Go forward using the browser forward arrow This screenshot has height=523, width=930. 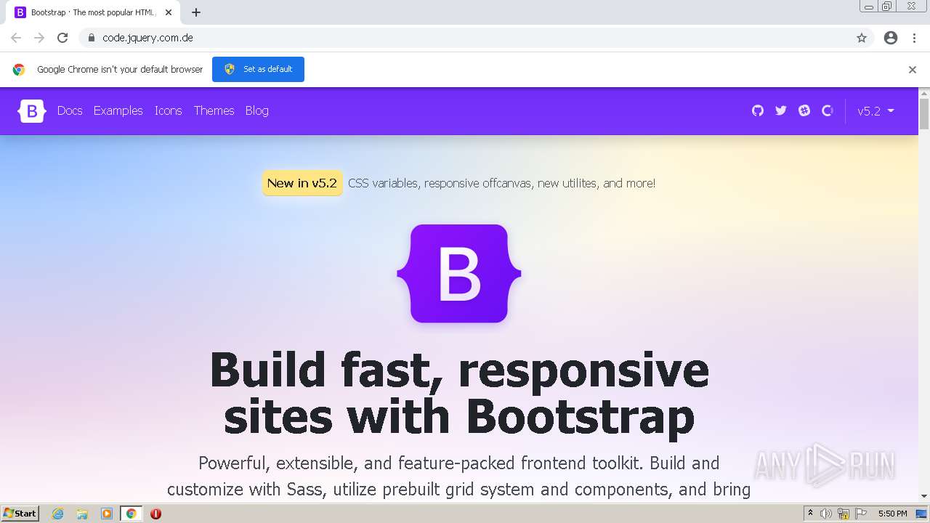39,38
